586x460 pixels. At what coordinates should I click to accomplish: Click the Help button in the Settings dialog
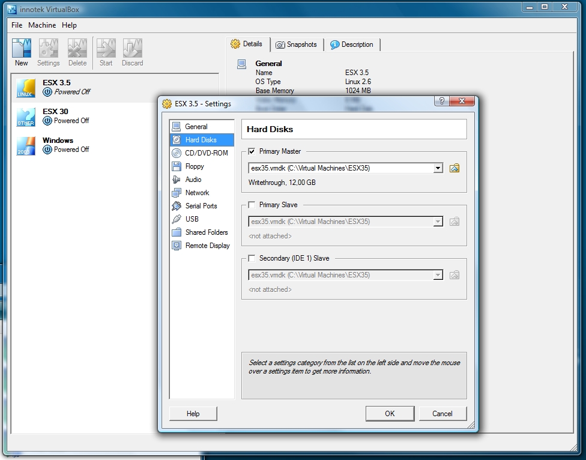click(x=193, y=414)
